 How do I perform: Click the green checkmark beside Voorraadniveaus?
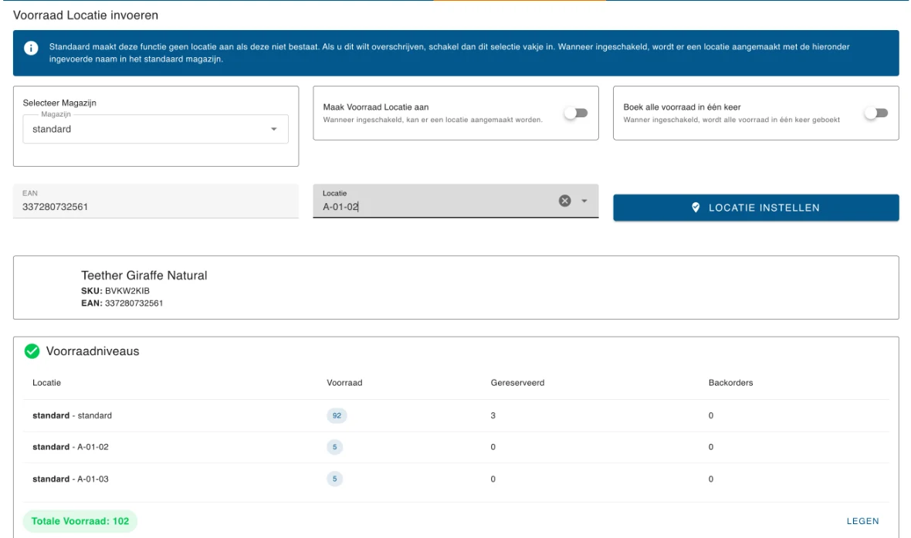click(32, 351)
